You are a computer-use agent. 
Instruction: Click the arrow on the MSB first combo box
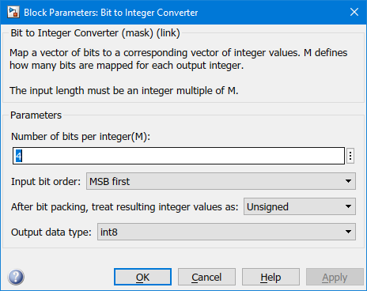coord(348,181)
